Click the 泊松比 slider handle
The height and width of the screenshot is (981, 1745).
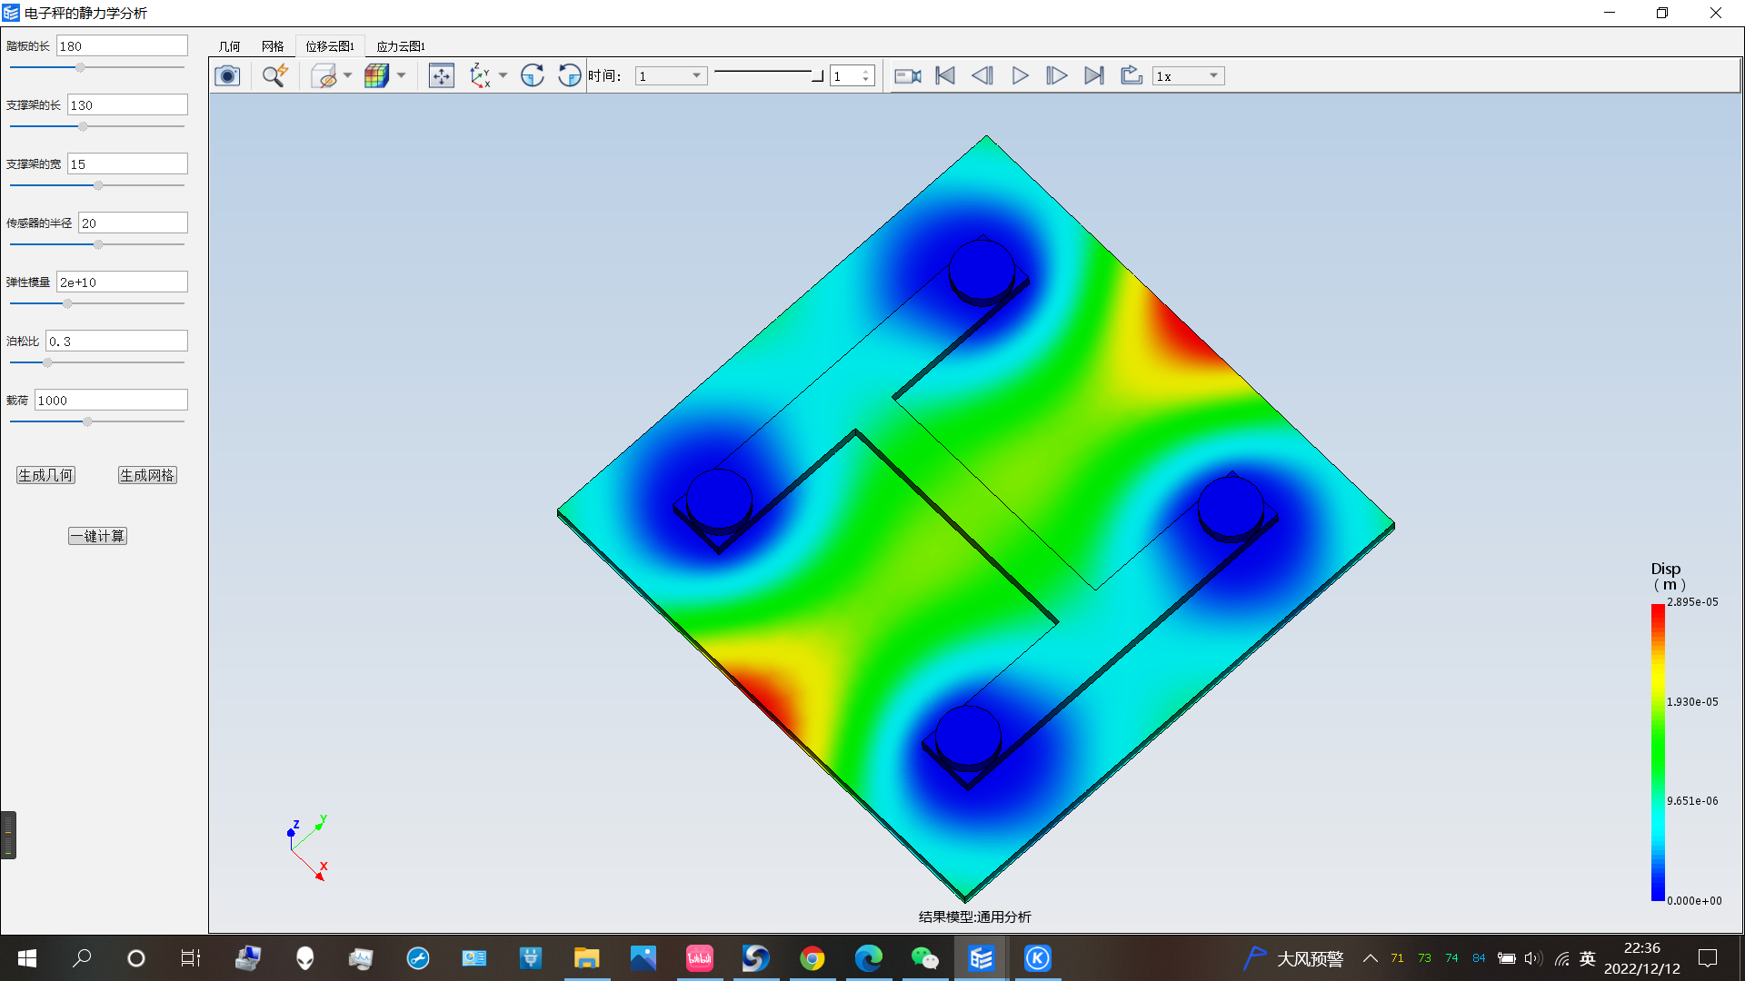pyautogui.click(x=47, y=362)
